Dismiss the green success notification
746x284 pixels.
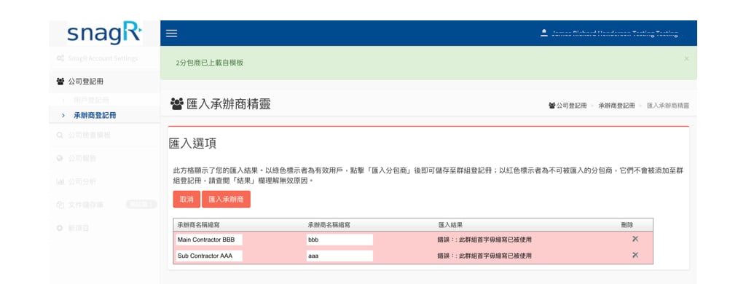click(x=686, y=58)
